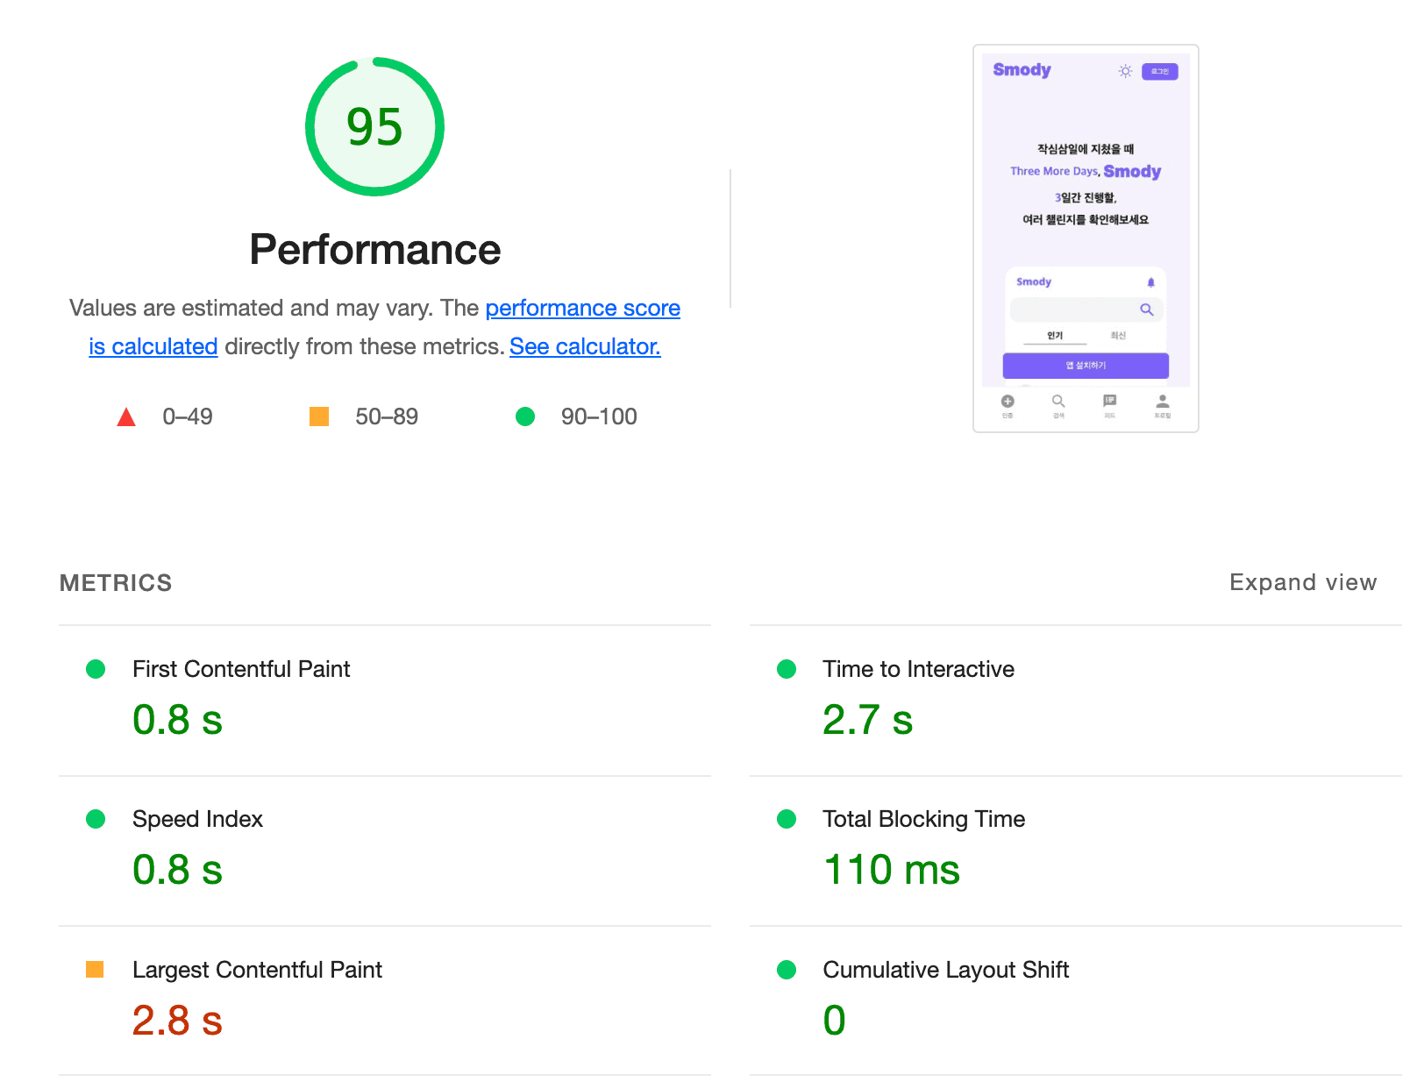This screenshot has width=1424, height=1082.
Task: Open the performance score link
Action: tap(582, 308)
